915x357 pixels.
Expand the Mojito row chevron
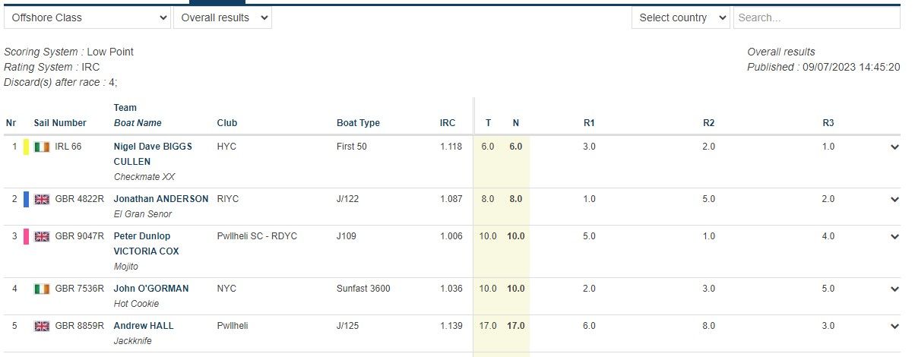(894, 237)
